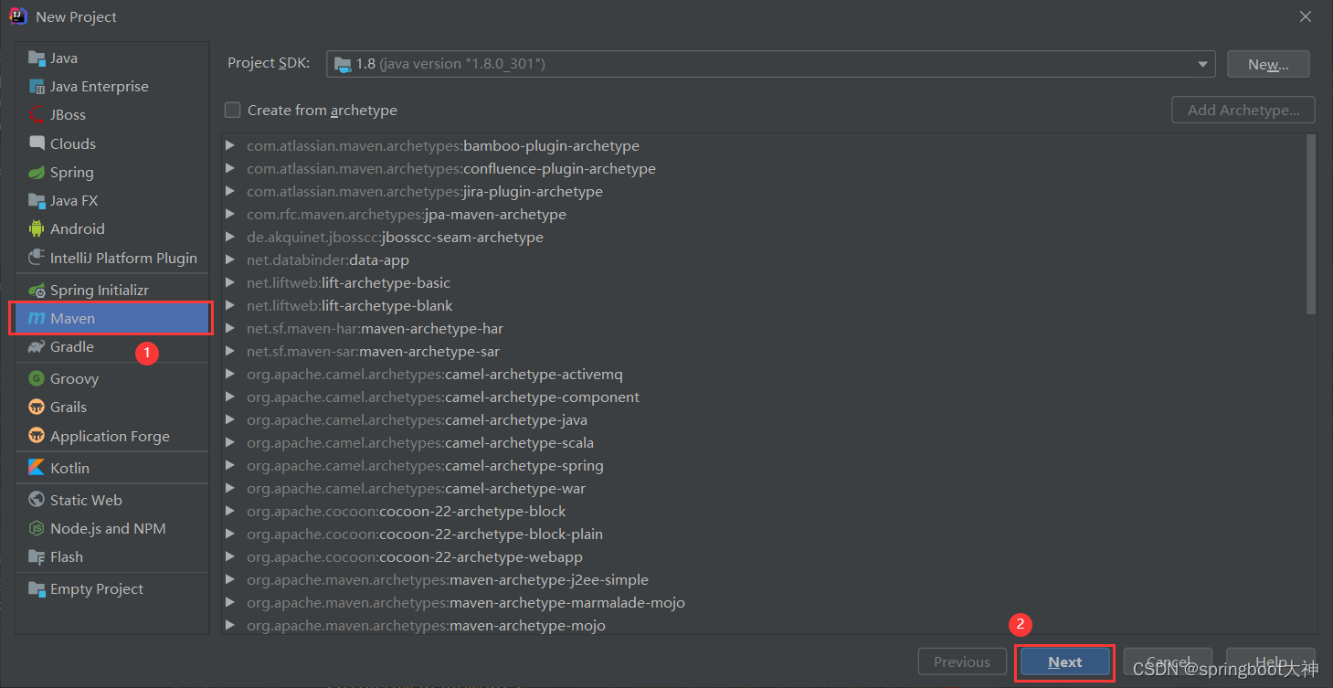Expand camel-archetype-activemq entry

230,375
